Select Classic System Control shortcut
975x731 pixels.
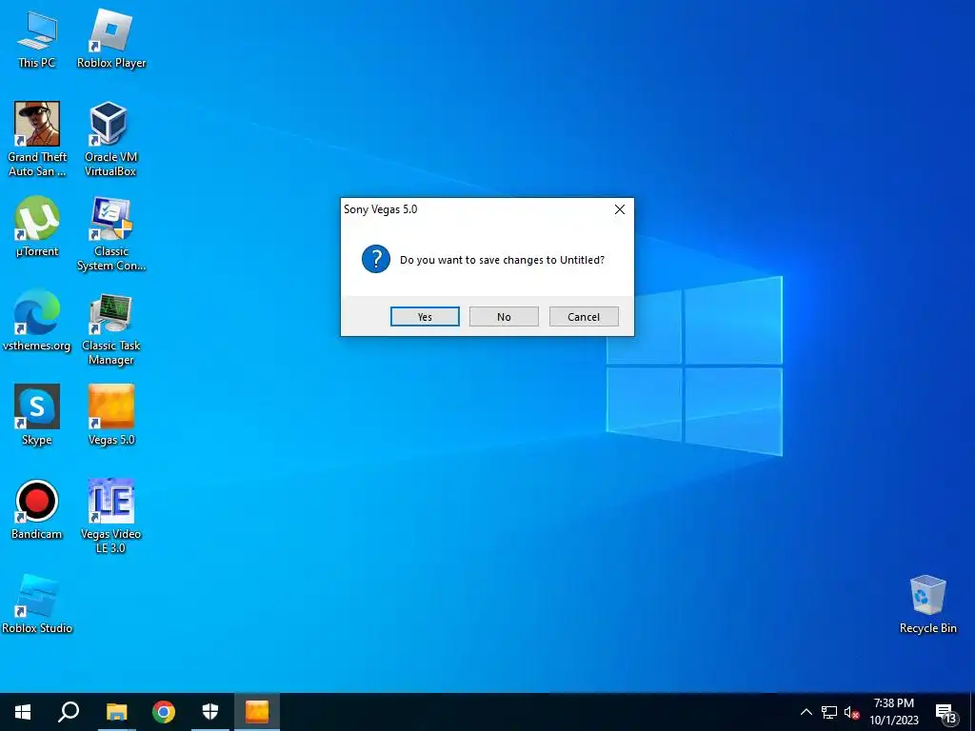[111, 234]
